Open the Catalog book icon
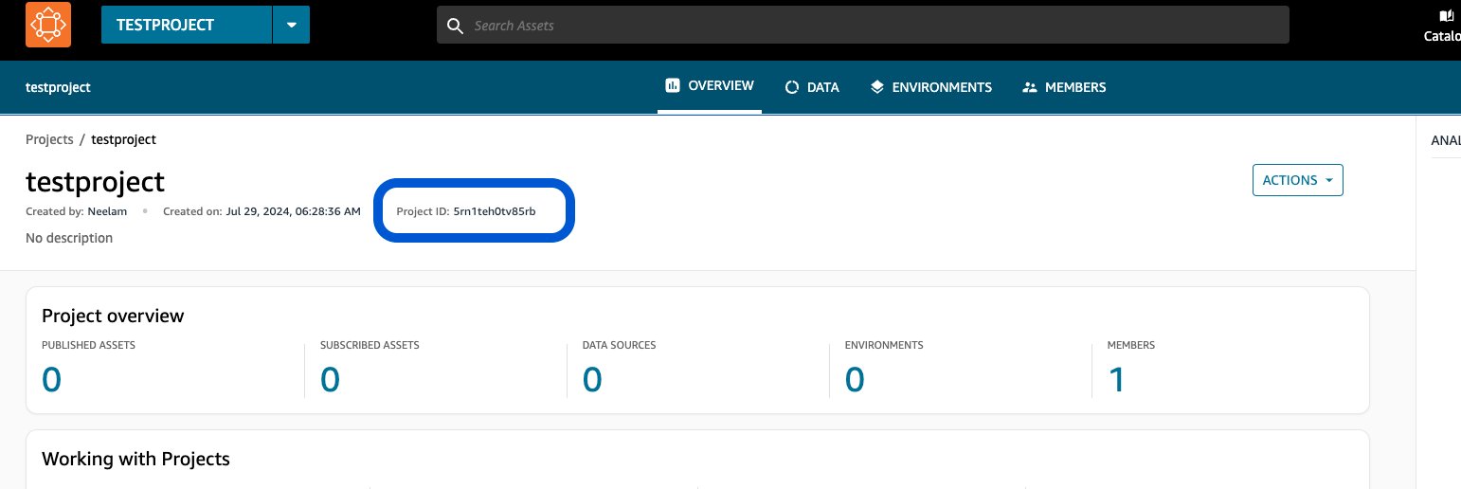The height and width of the screenshot is (489, 1461). (x=1446, y=16)
